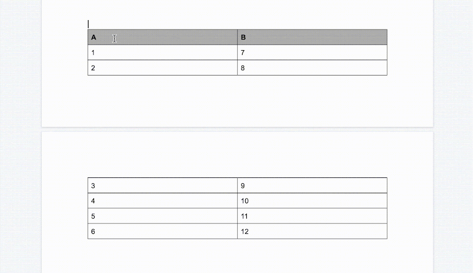
Task: Select the header cell labeled B
Action: tap(312, 37)
